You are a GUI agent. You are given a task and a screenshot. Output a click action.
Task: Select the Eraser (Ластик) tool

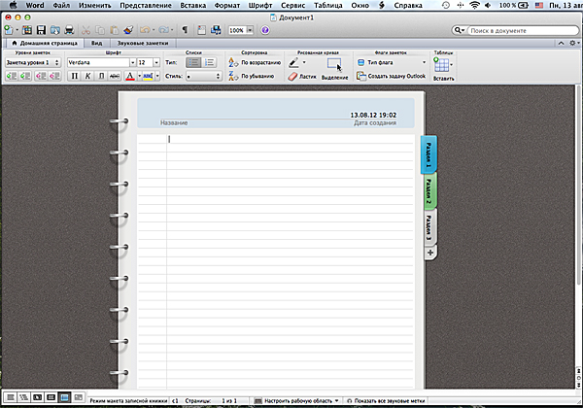point(302,75)
